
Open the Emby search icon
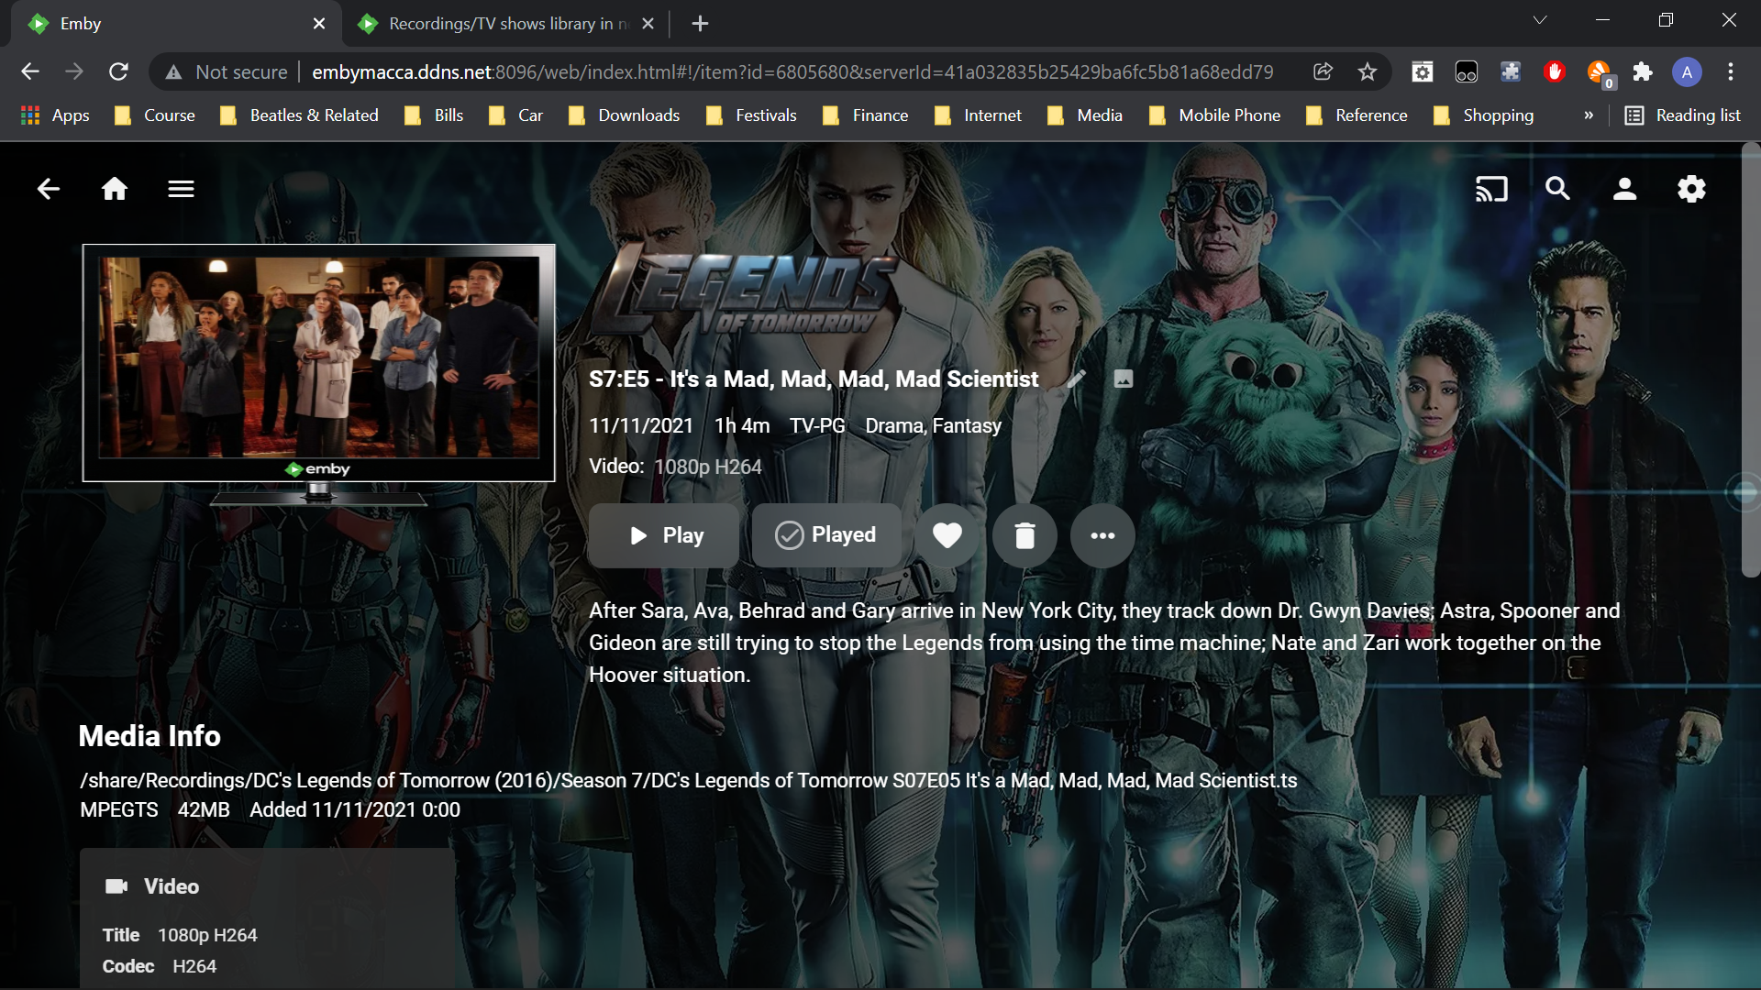1557,189
